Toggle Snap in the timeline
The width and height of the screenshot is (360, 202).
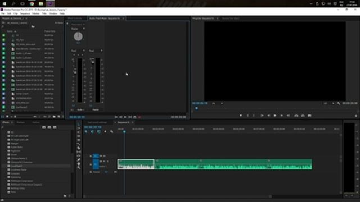point(92,132)
